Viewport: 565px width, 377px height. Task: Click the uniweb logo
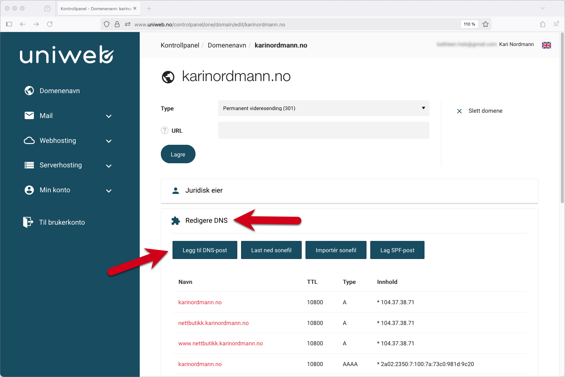point(67,55)
